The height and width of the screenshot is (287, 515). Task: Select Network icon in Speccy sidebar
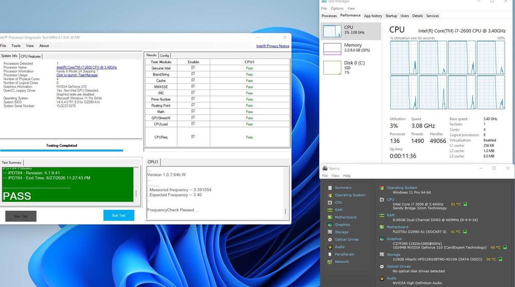[330, 262]
